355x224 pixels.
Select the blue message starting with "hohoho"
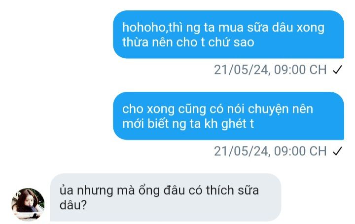pos(228,35)
